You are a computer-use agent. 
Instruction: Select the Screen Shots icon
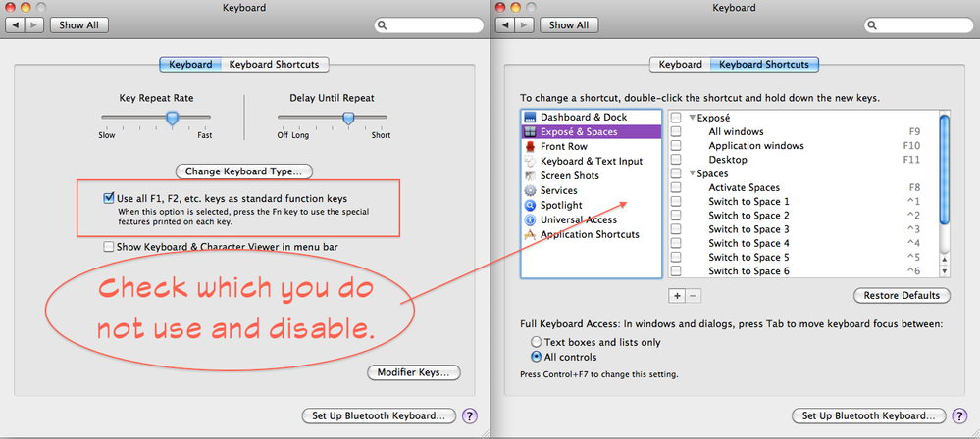[x=530, y=176]
